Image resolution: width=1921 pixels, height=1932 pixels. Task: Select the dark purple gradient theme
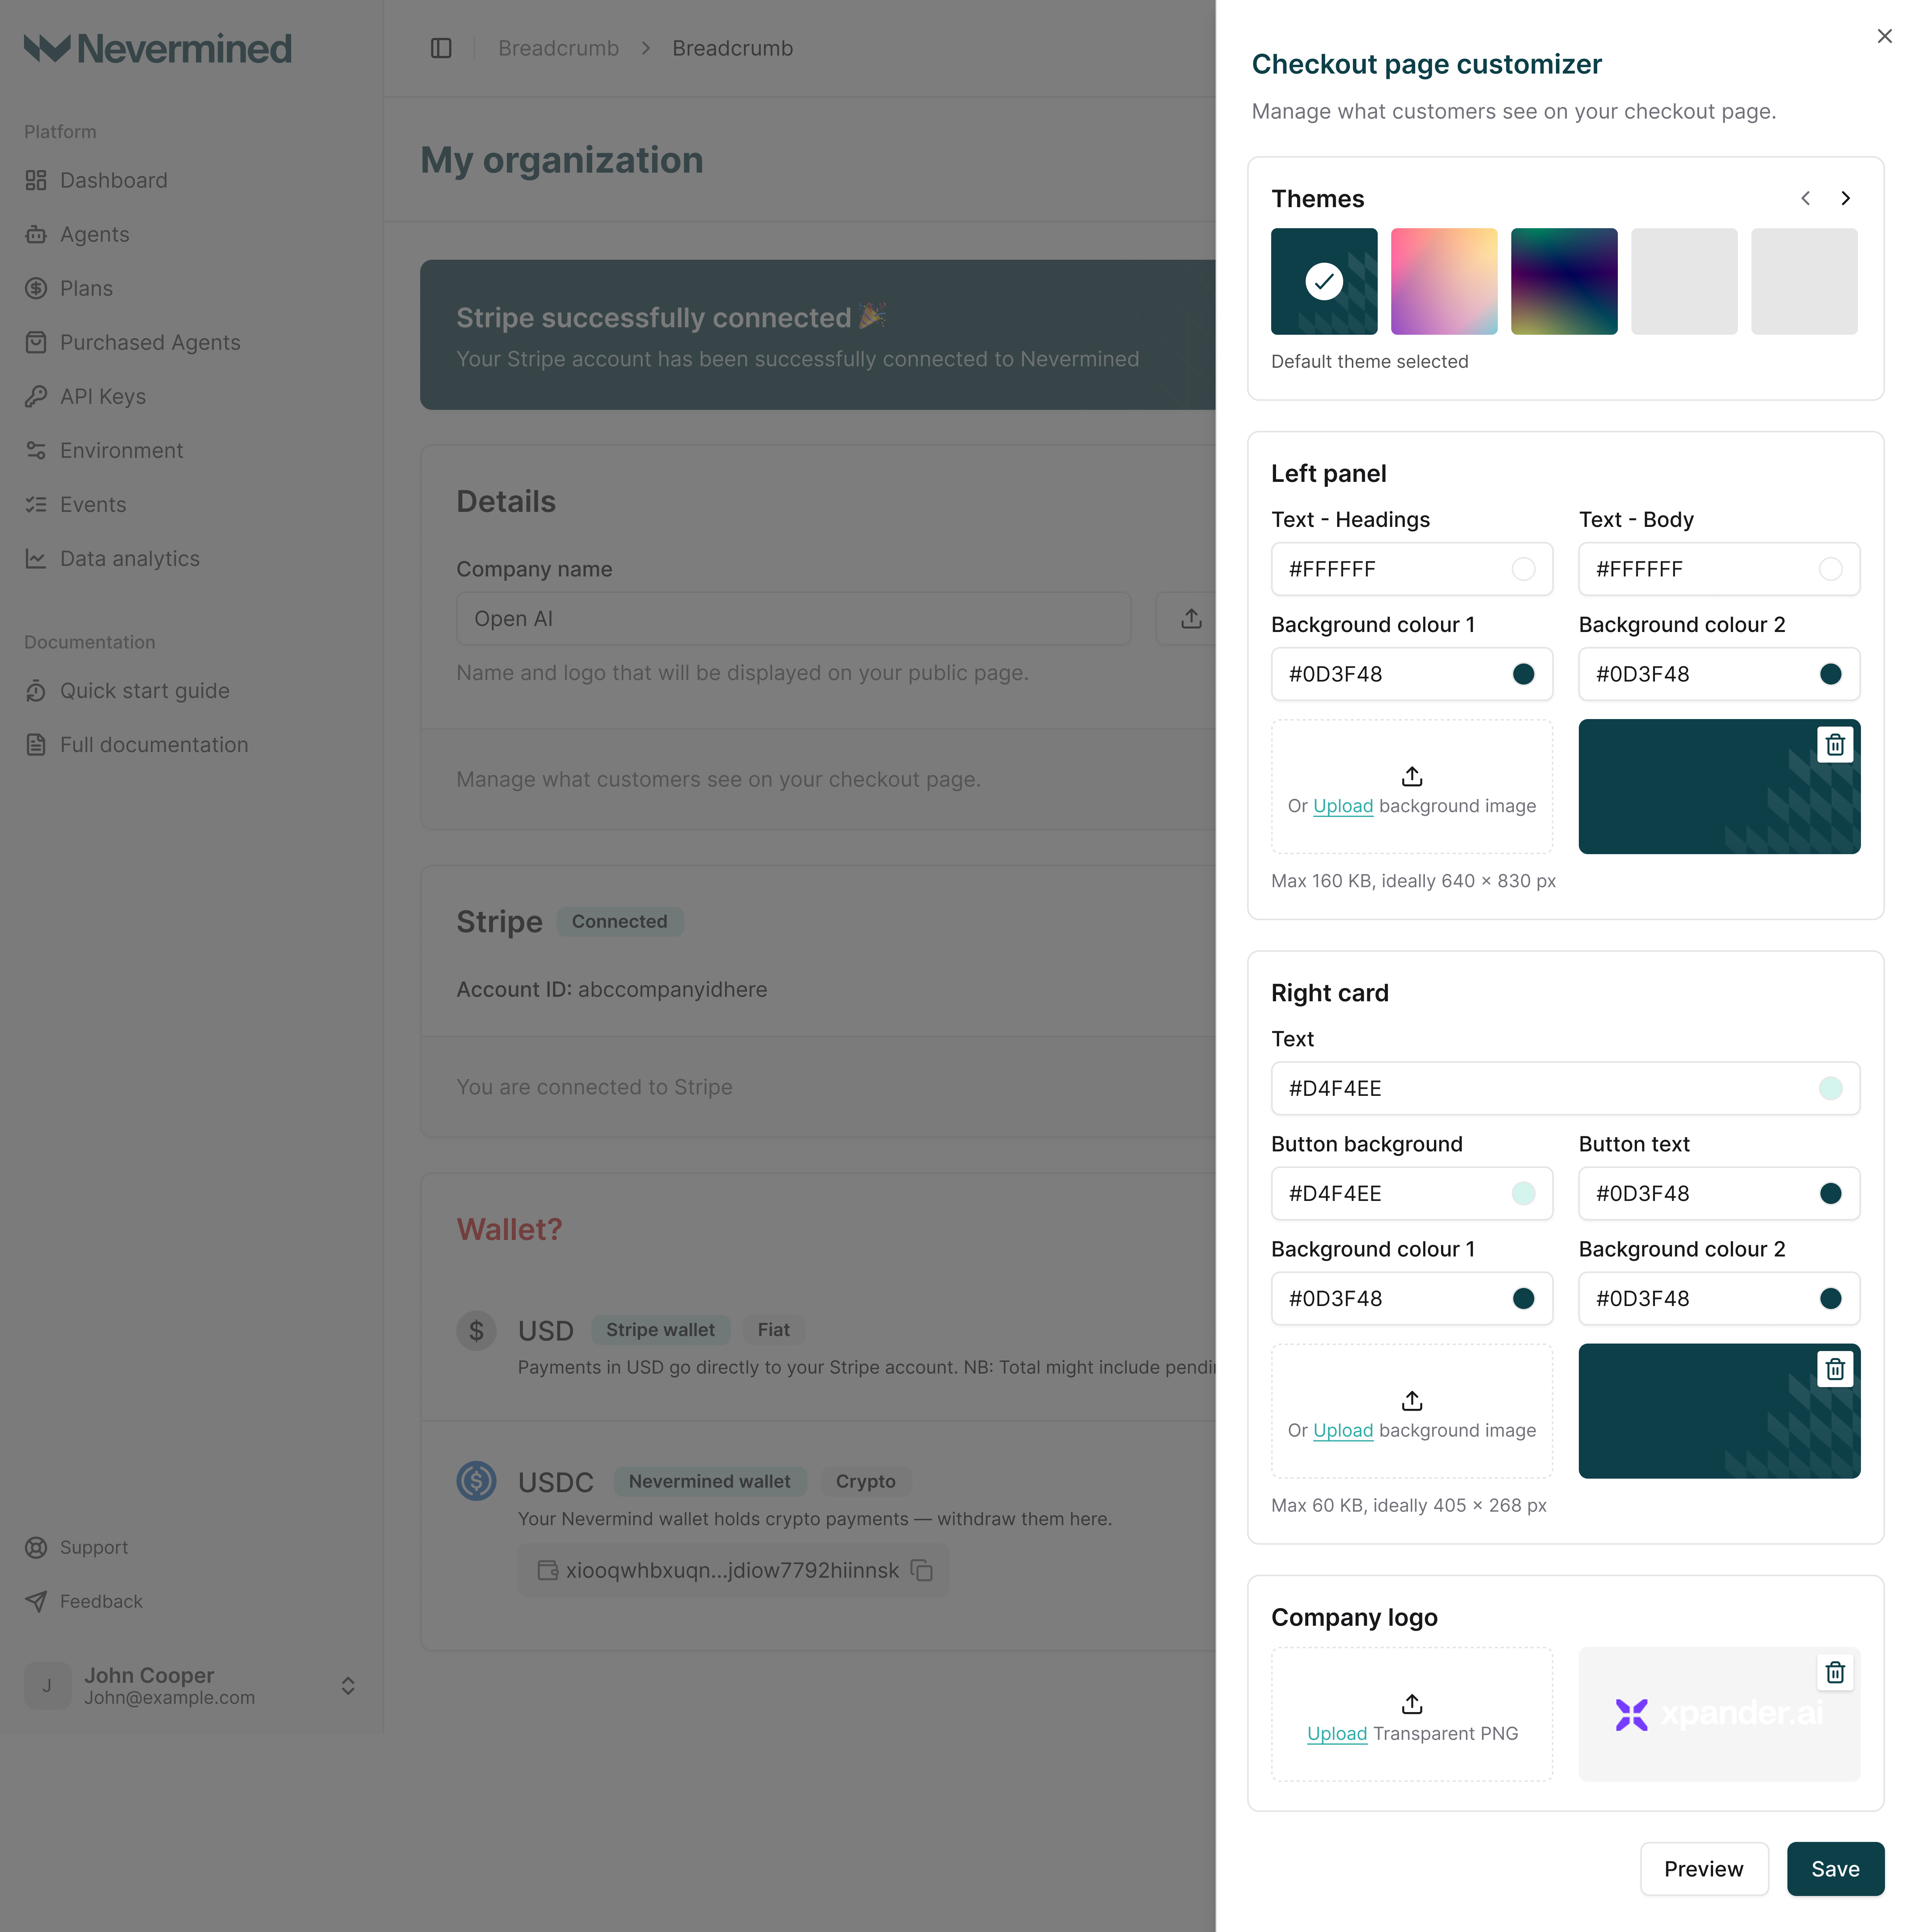[x=1564, y=281]
